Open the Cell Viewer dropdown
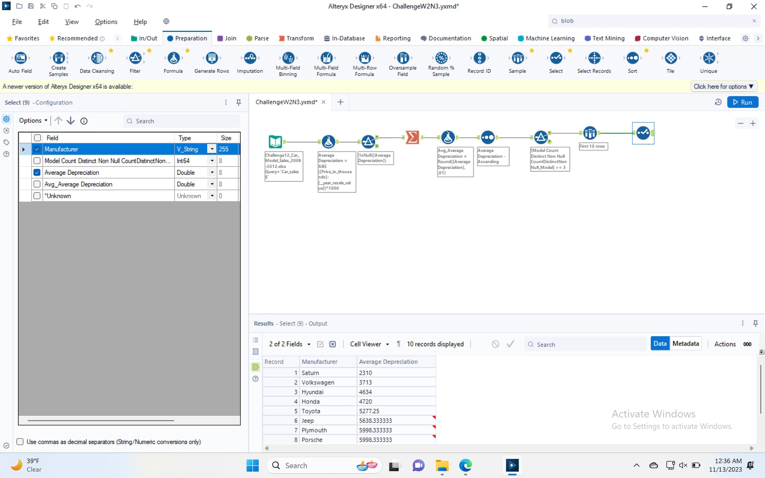 [369, 344]
